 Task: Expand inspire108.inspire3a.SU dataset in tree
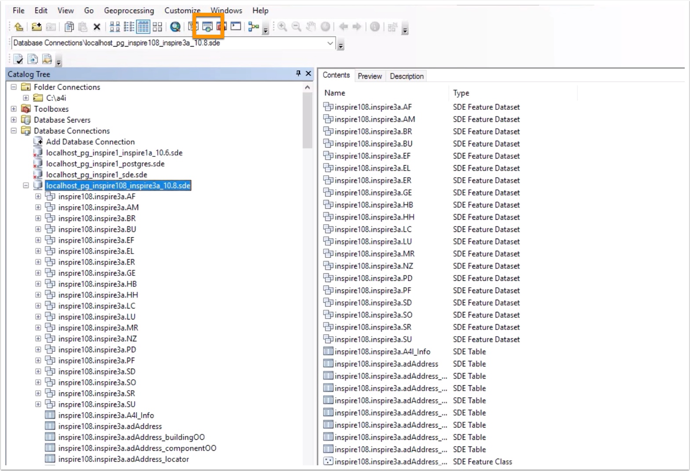(x=38, y=404)
